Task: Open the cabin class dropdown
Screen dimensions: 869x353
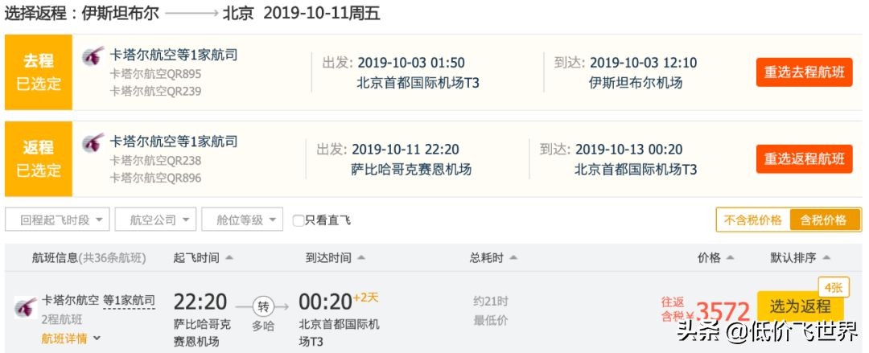Action: point(243,220)
